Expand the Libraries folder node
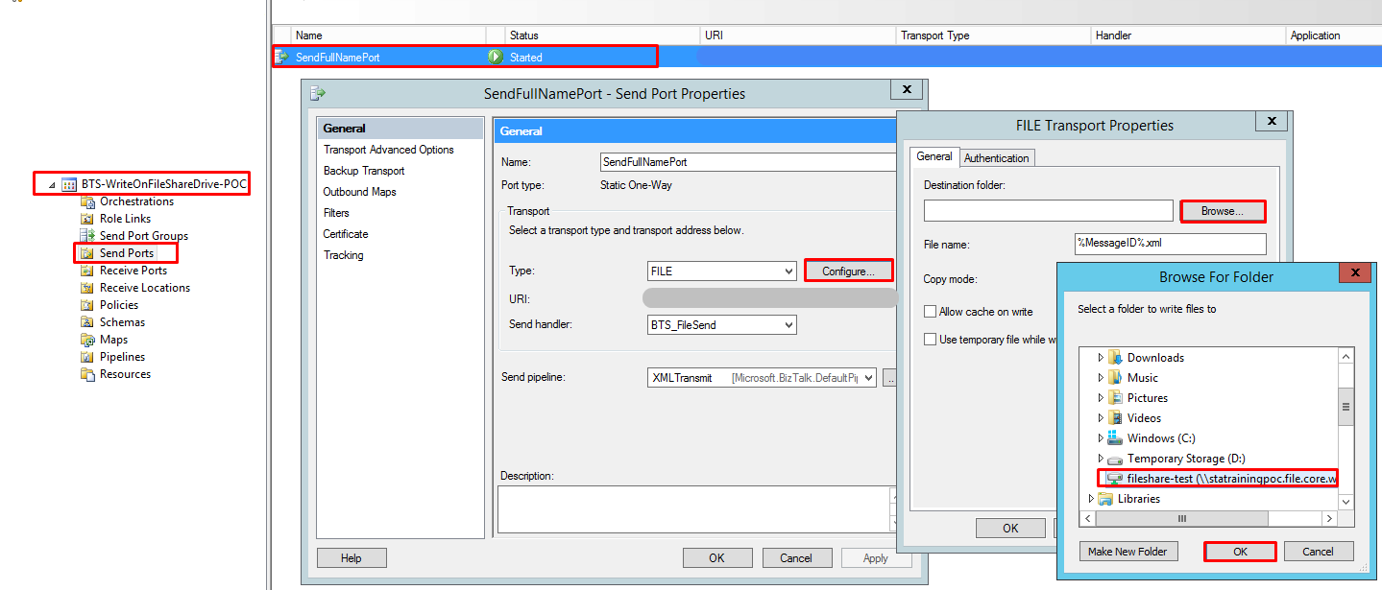 click(1091, 499)
